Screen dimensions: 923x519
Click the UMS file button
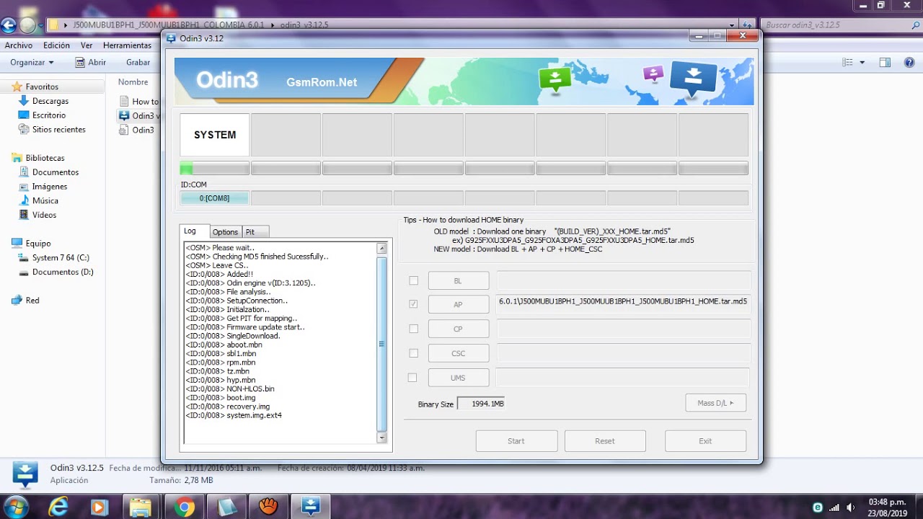pos(459,377)
